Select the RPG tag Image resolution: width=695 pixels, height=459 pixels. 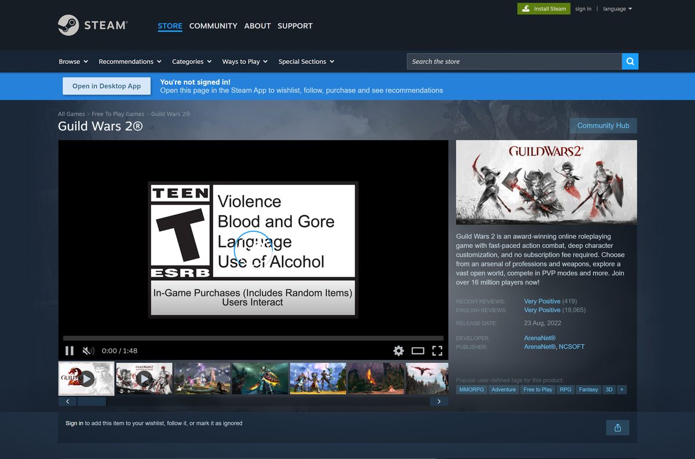[565, 389]
